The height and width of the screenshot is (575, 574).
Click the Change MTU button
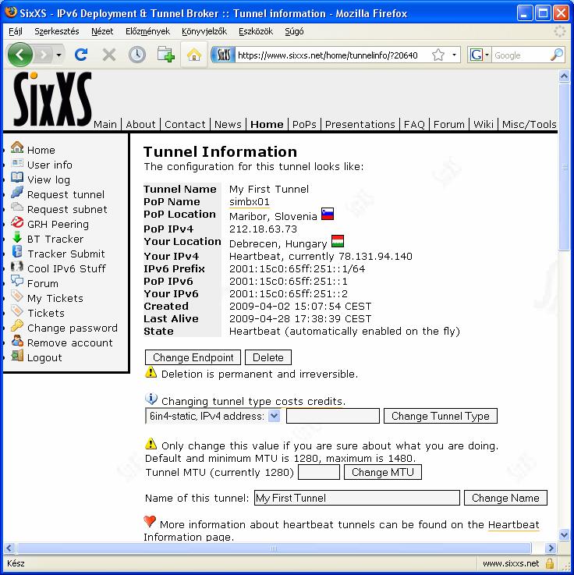383,472
